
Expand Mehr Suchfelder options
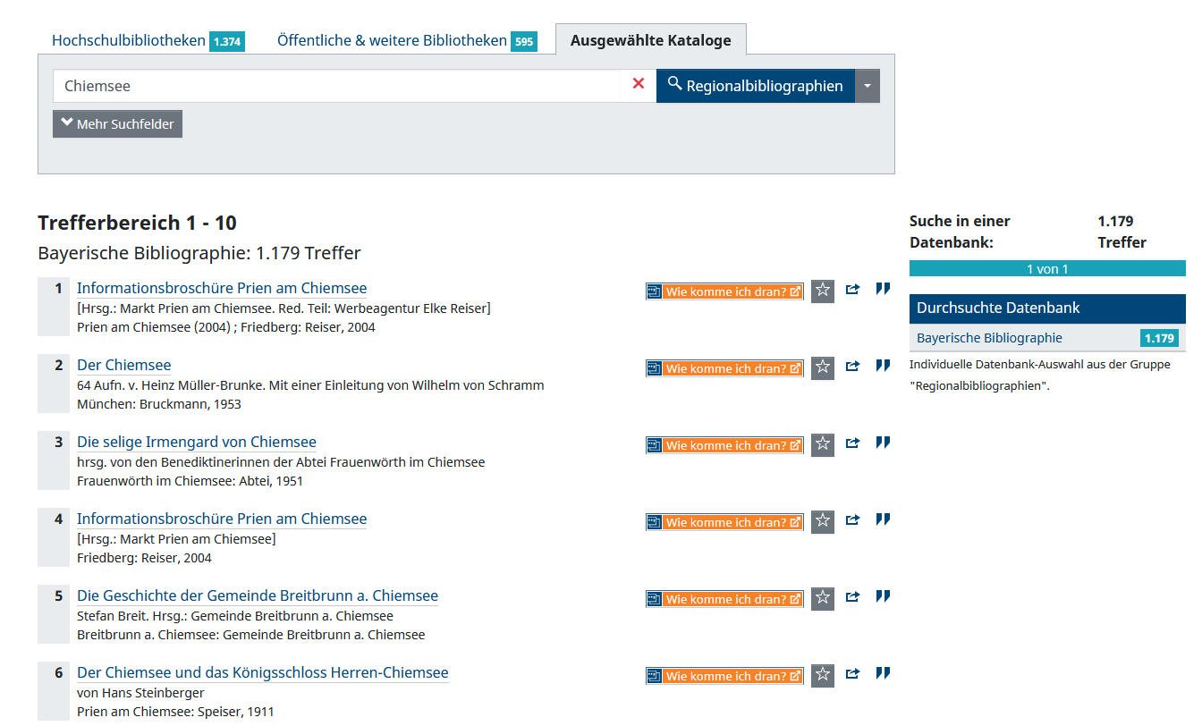(x=117, y=124)
